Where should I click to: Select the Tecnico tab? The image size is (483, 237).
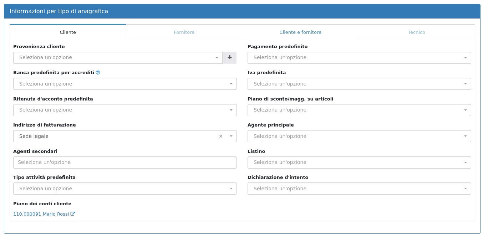(x=417, y=32)
